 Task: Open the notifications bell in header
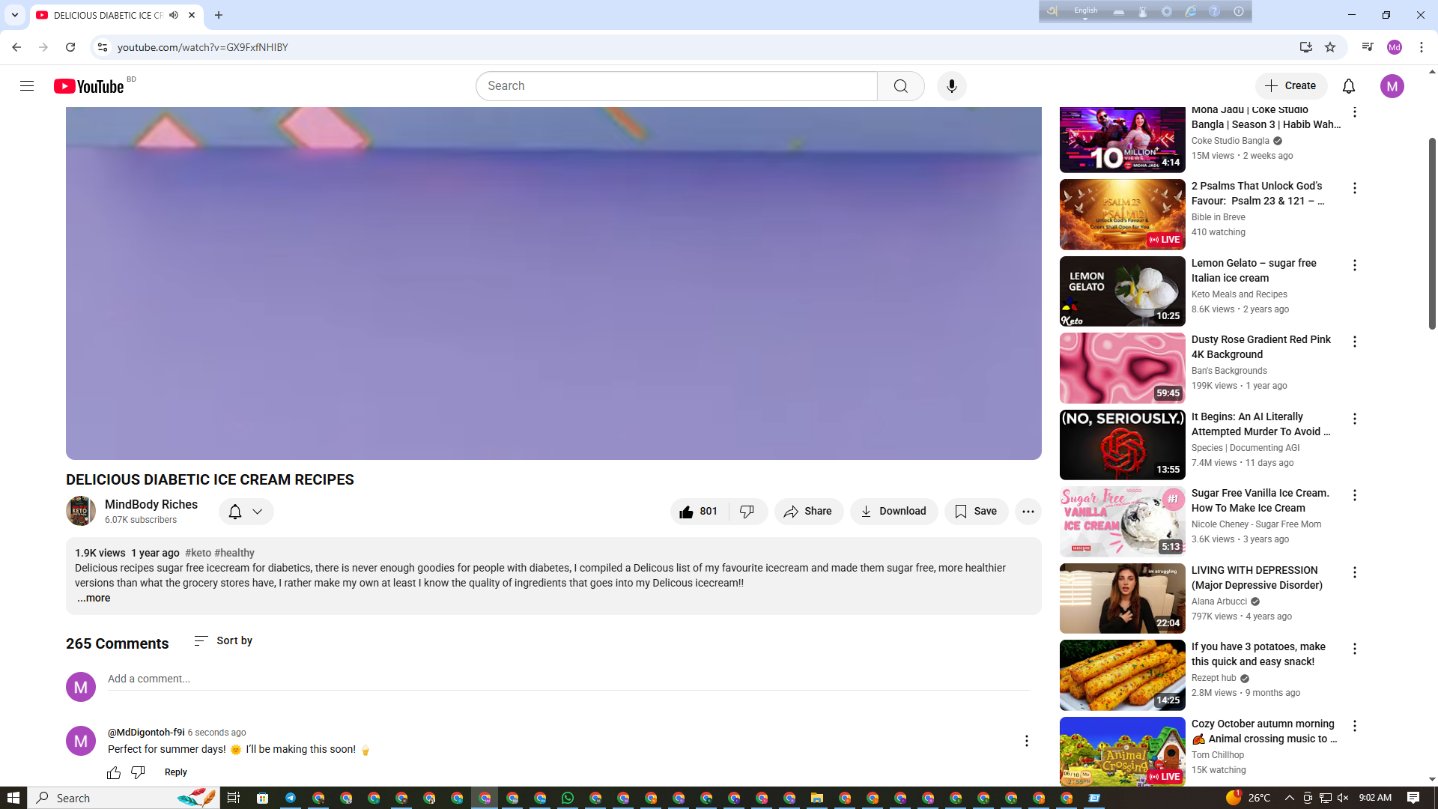1348,86
